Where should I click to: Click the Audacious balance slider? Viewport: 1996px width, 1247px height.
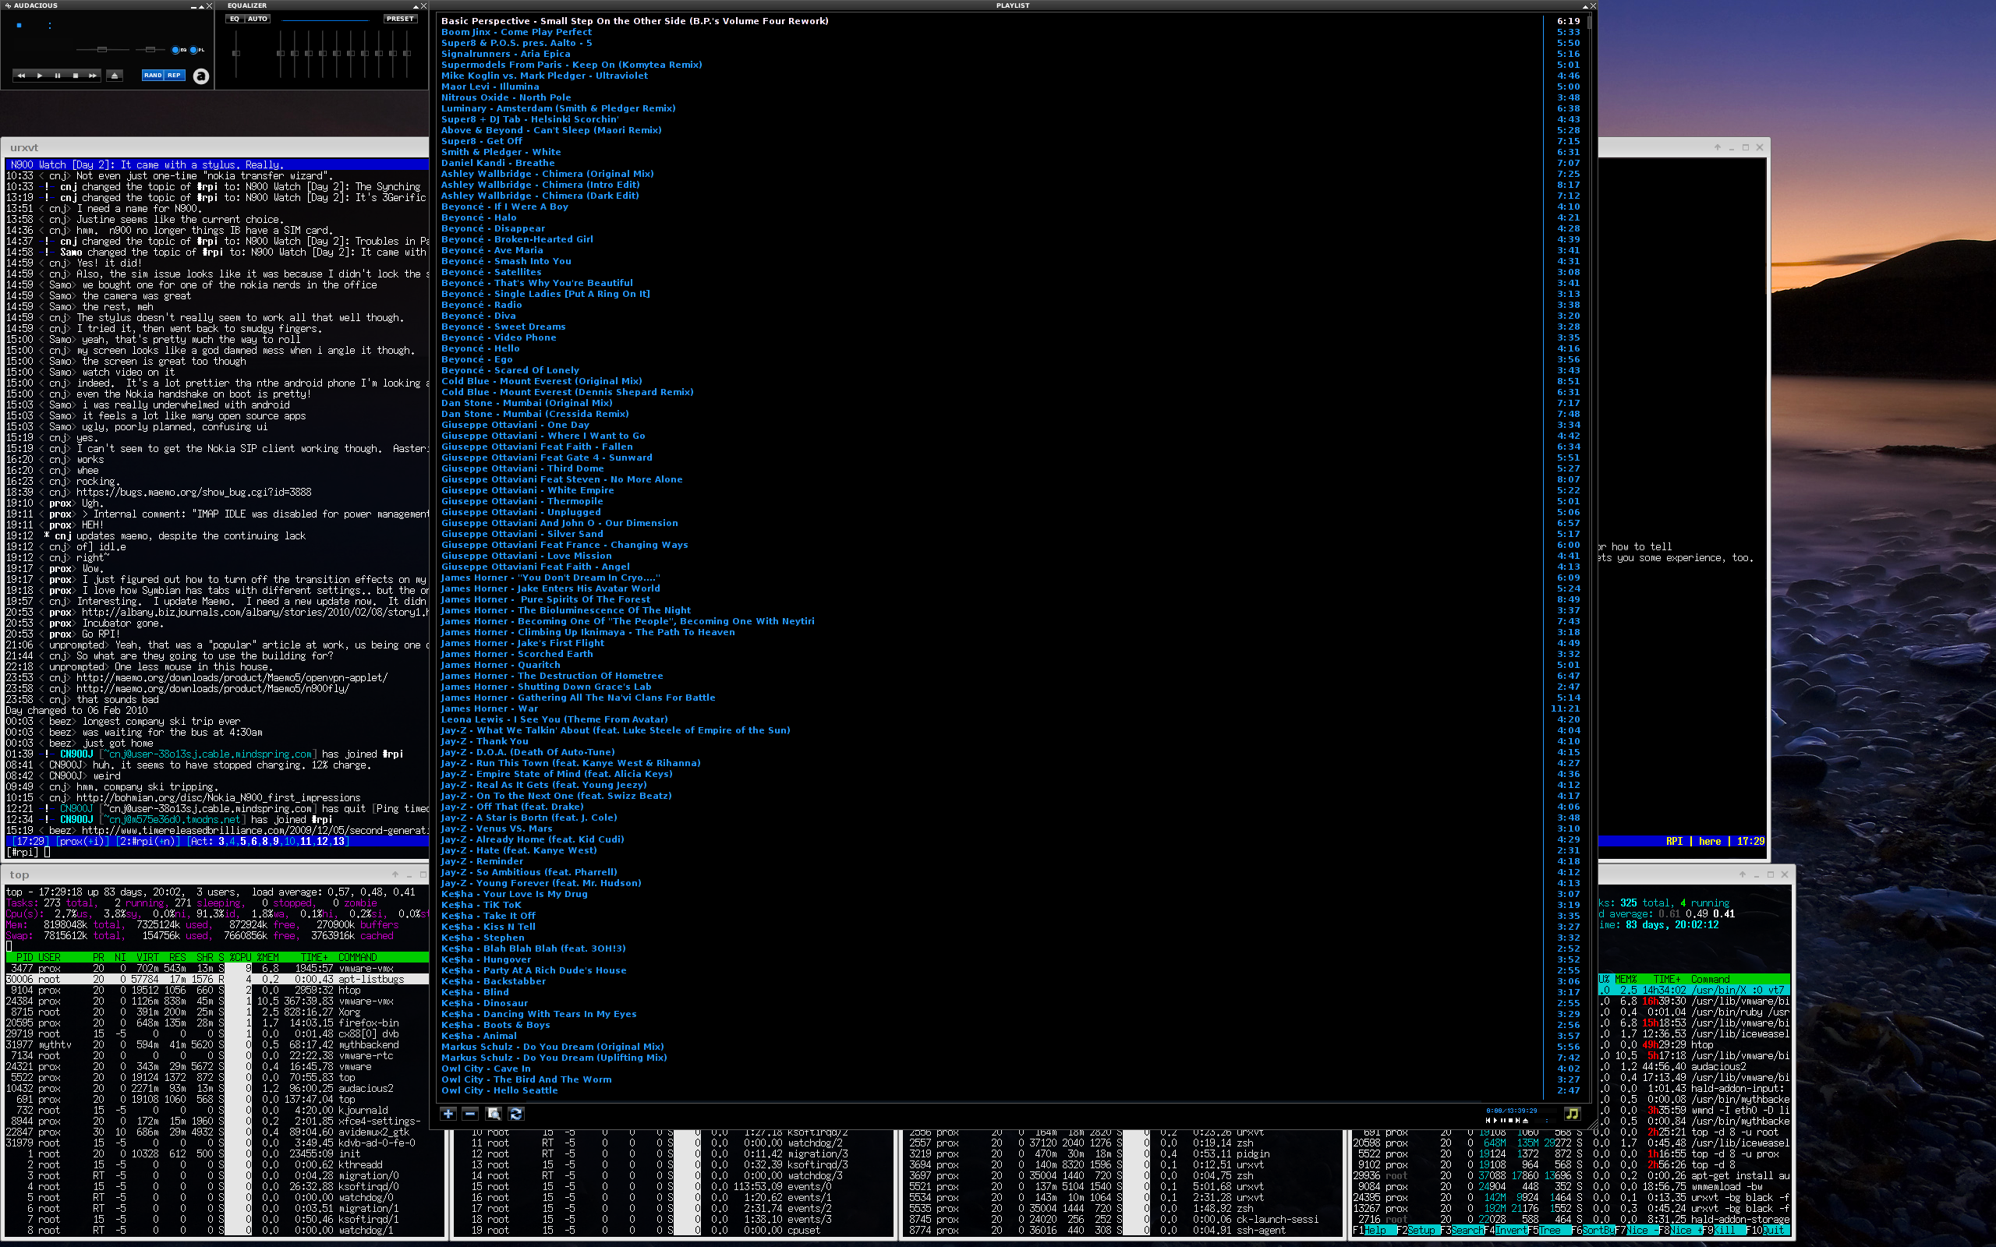151,49
